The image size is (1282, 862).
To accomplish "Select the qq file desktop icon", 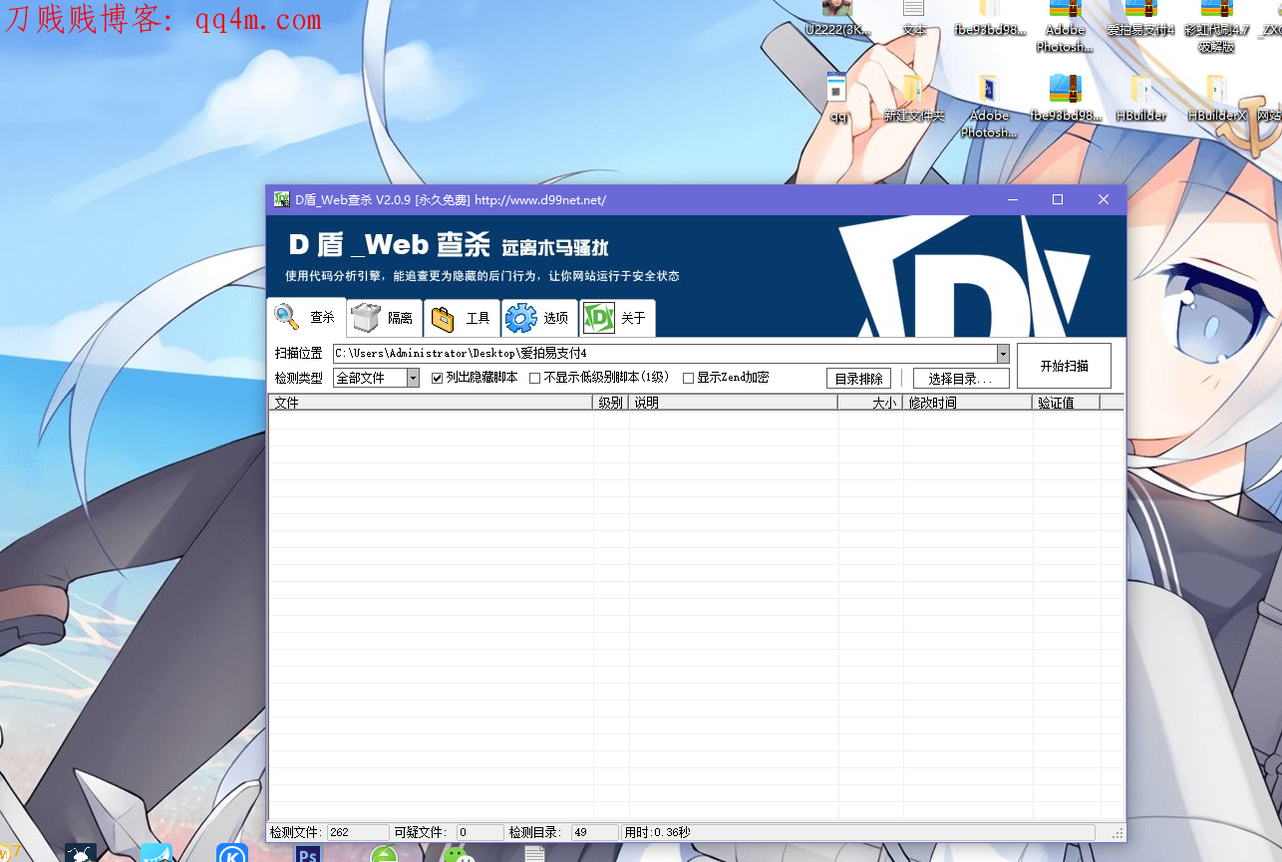I will tap(837, 96).
